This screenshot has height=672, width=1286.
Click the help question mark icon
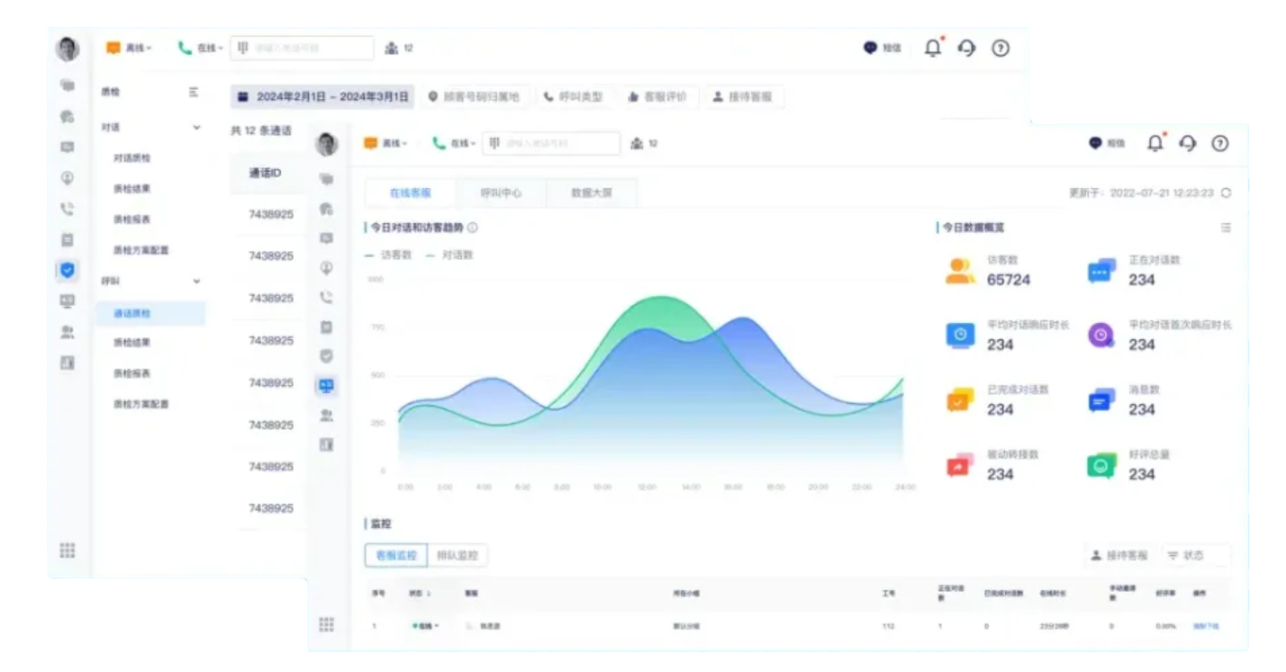click(1220, 141)
